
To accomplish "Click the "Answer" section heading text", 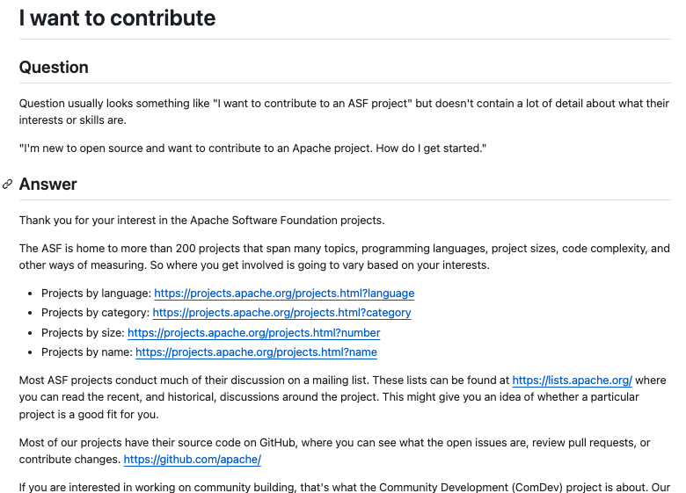I will coord(48,185).
